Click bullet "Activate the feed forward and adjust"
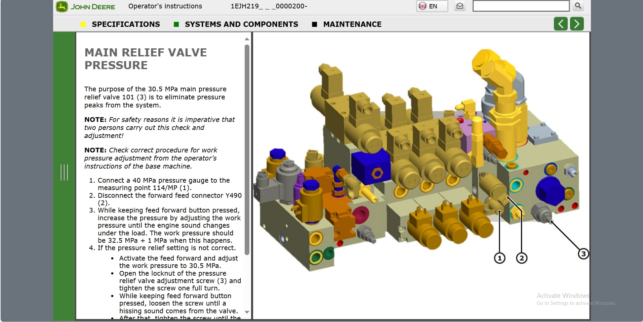This screenshot has width=643, height=322. coord(178,262)
